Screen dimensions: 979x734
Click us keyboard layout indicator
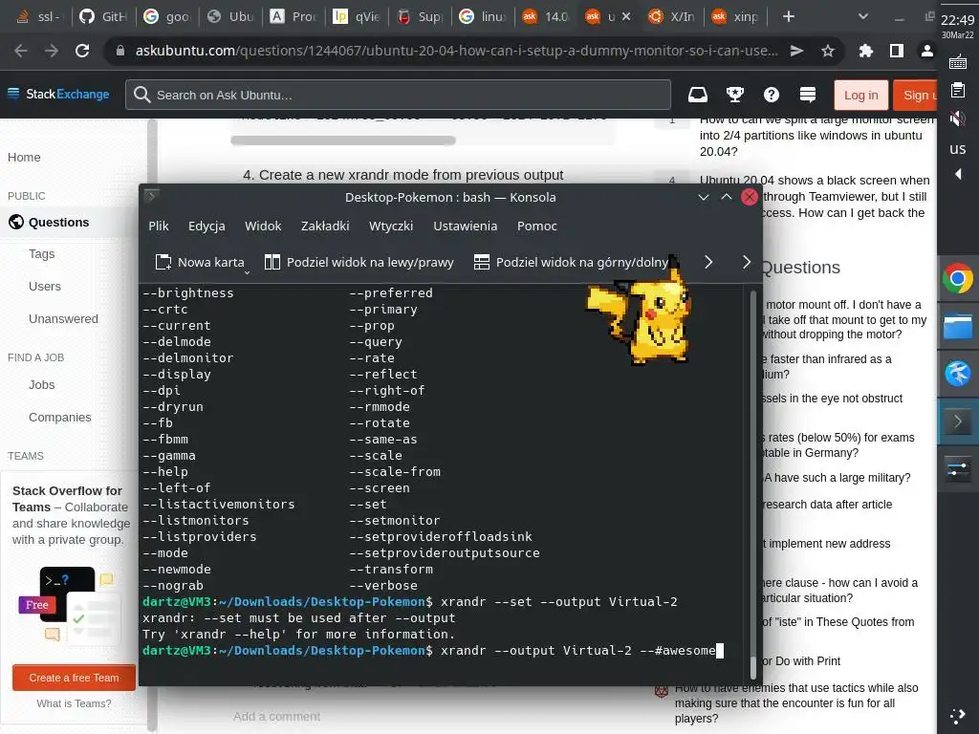pyautogui.click(x=958, y=148)
